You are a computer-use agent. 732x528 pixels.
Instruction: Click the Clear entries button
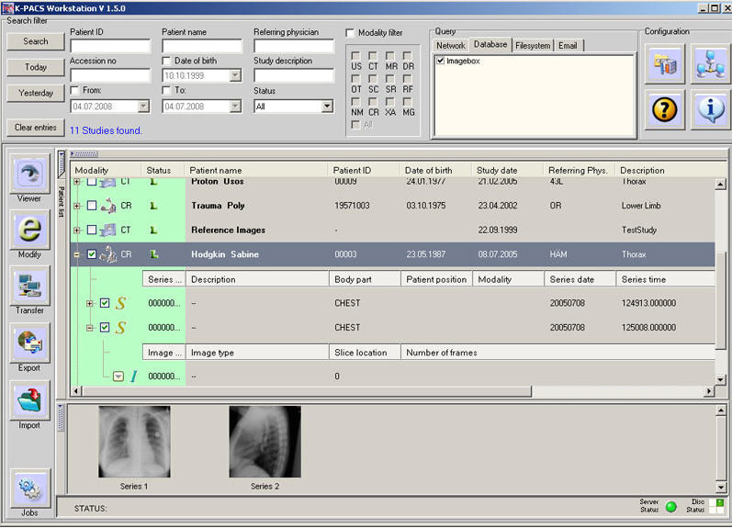(x=35, y=128)
